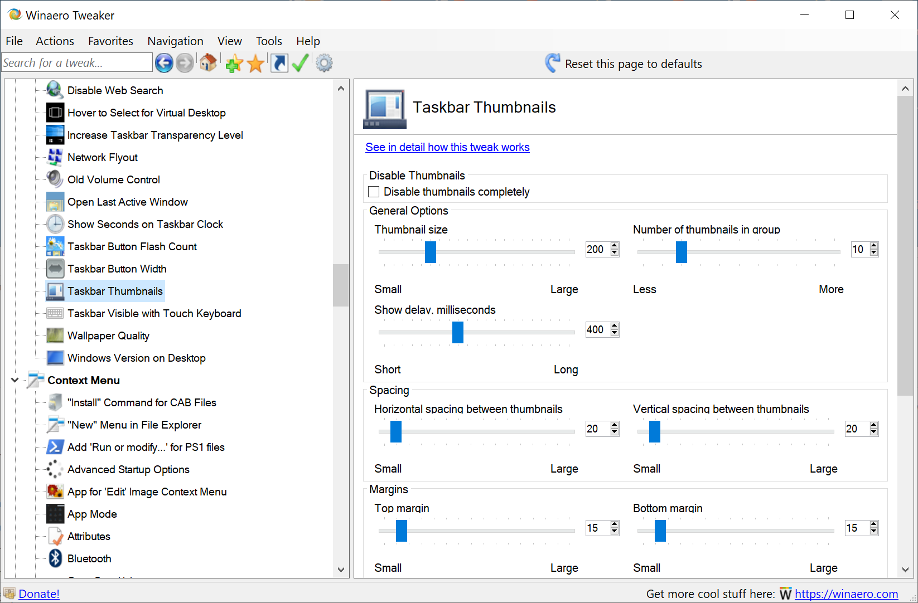This screenshot has width=918, height=603.
Task: Click the Bluetooth icon in the tree
Action: 55,558
